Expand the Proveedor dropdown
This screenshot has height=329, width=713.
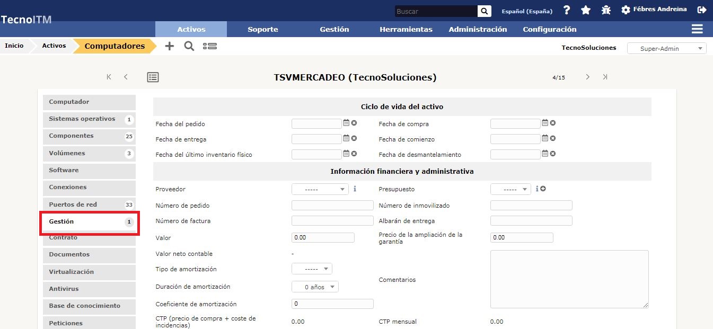click(x=320, y=189)
